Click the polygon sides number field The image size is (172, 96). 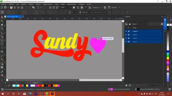coord(73,12)
